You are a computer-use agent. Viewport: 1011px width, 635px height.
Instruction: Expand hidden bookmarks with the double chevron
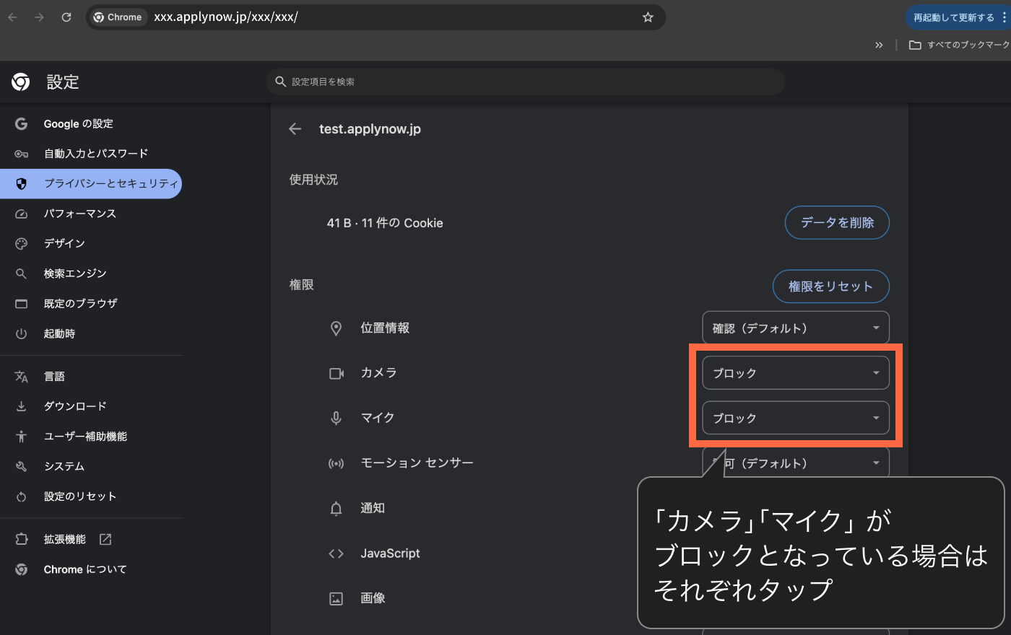coord(879,45)
